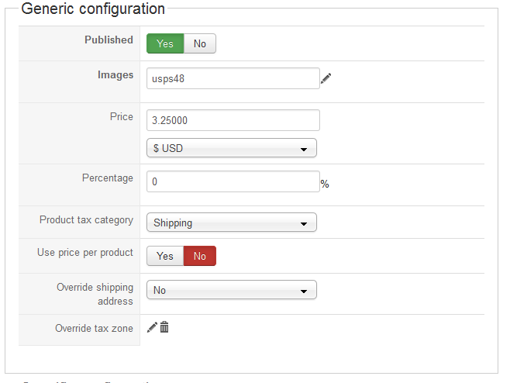Open the Override shipping address dropdown
The height and width of the screenshot is (383, 510).
231,291
